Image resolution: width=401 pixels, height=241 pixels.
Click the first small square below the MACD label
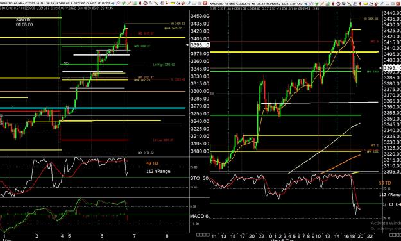point(198,235)
